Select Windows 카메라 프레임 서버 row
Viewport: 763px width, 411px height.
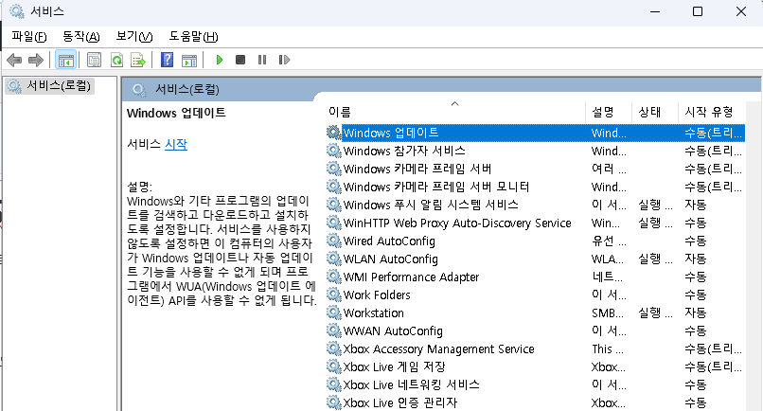pyautogui.click(x=535, y=169)
